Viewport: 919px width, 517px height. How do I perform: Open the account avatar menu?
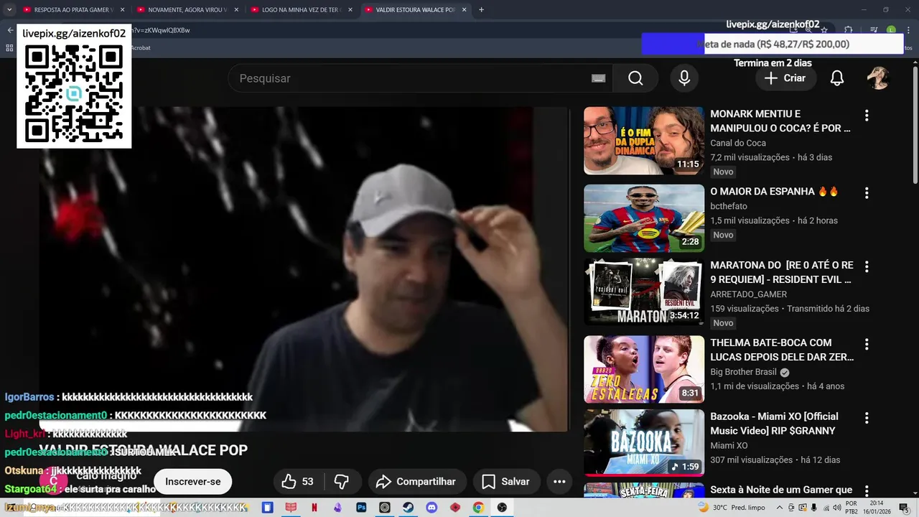(x=878, y=78)
